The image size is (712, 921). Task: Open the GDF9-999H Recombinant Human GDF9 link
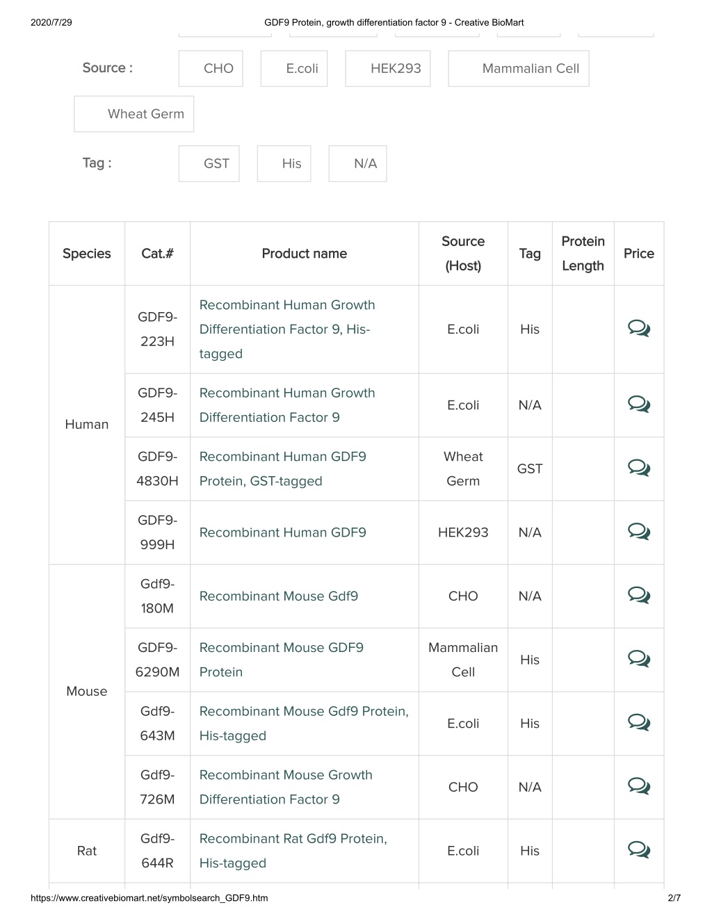(x=282, y=532)
